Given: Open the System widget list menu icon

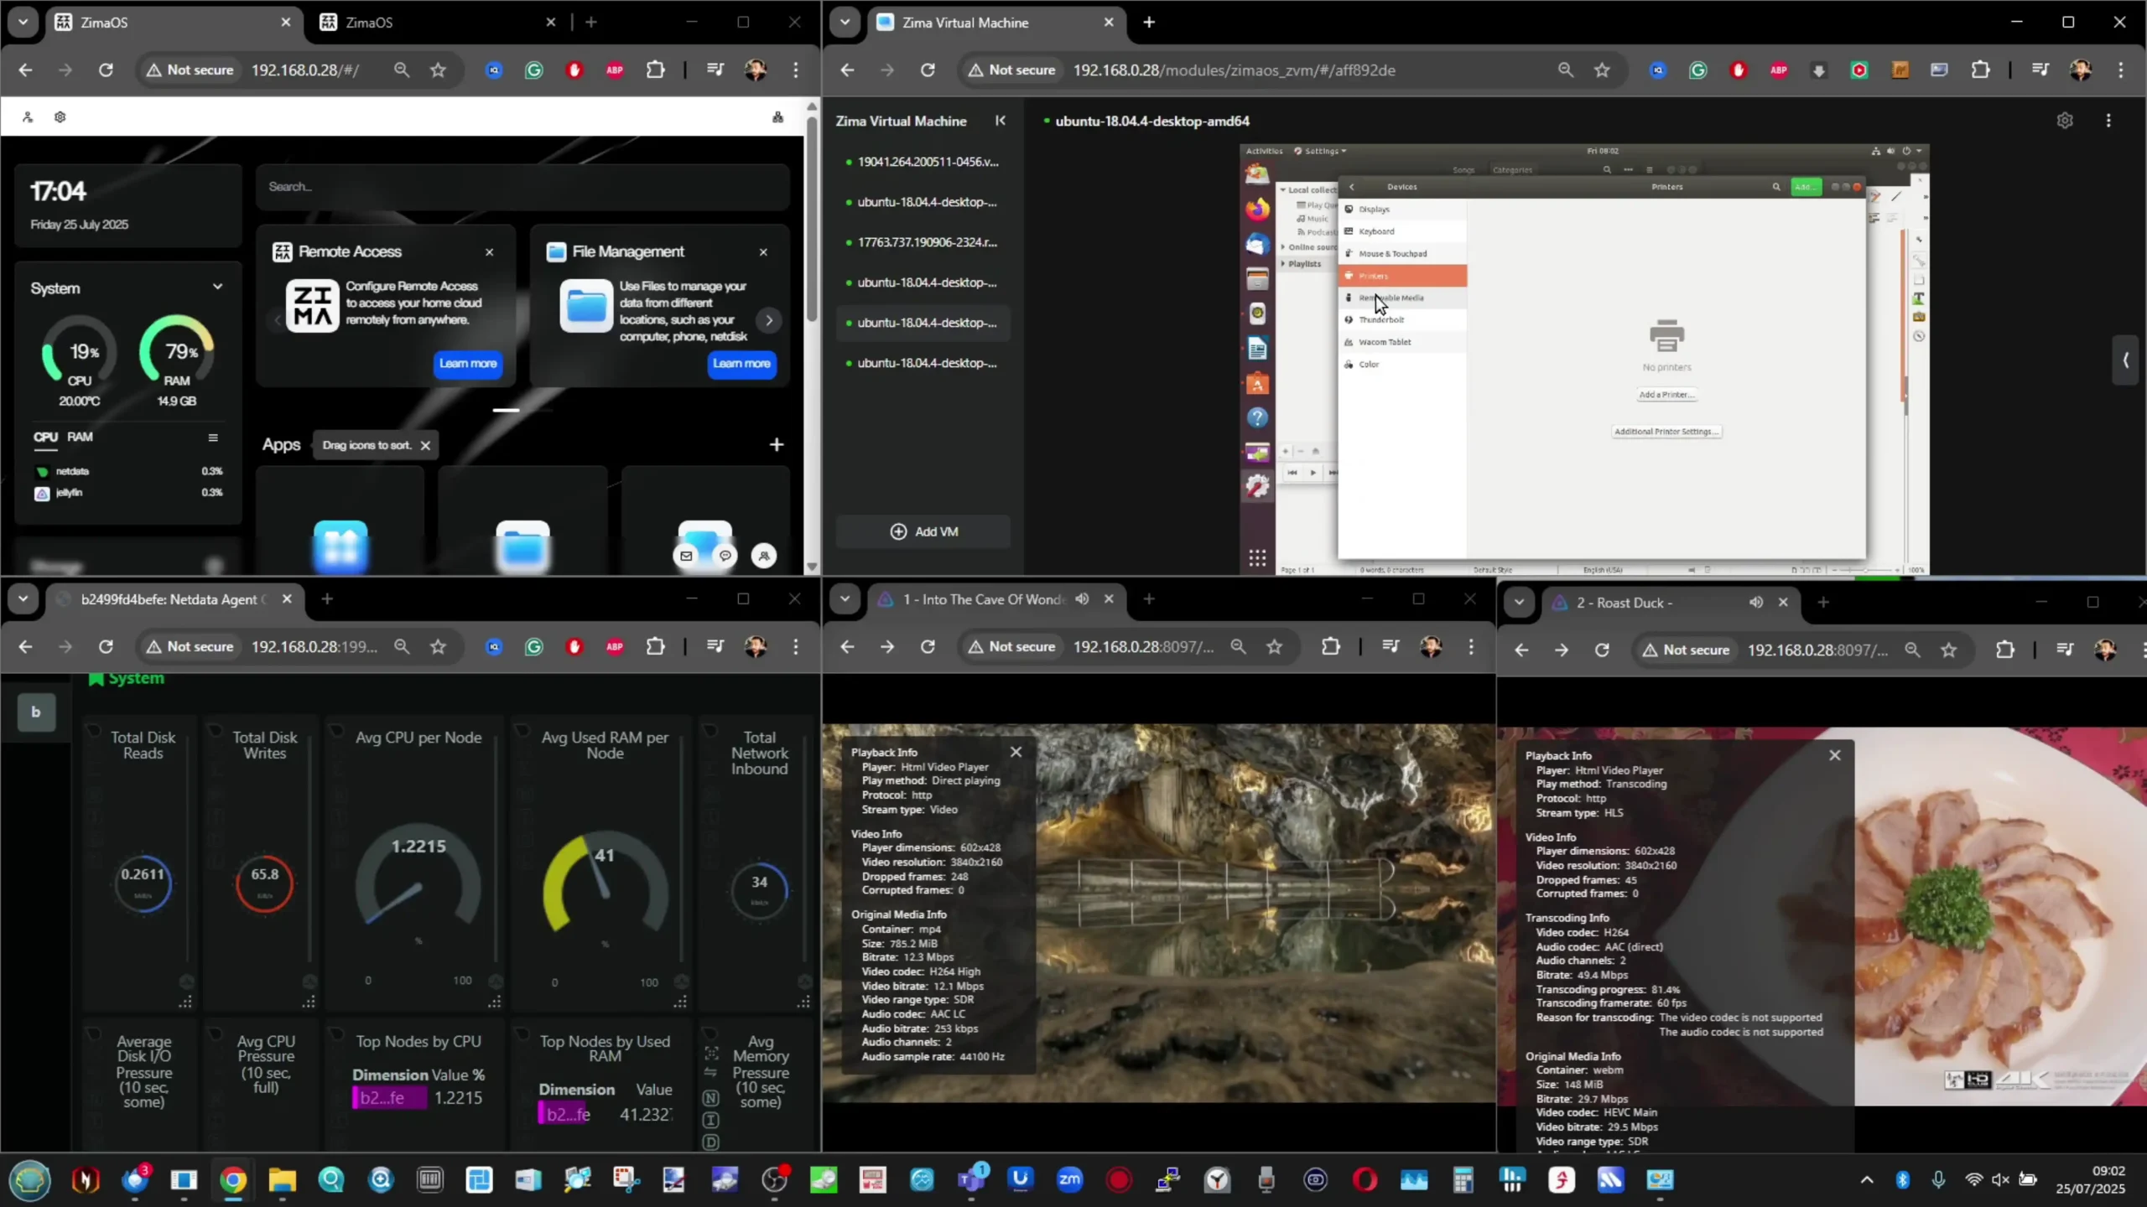Looking at the screenshot, I should tap(213, 438).
